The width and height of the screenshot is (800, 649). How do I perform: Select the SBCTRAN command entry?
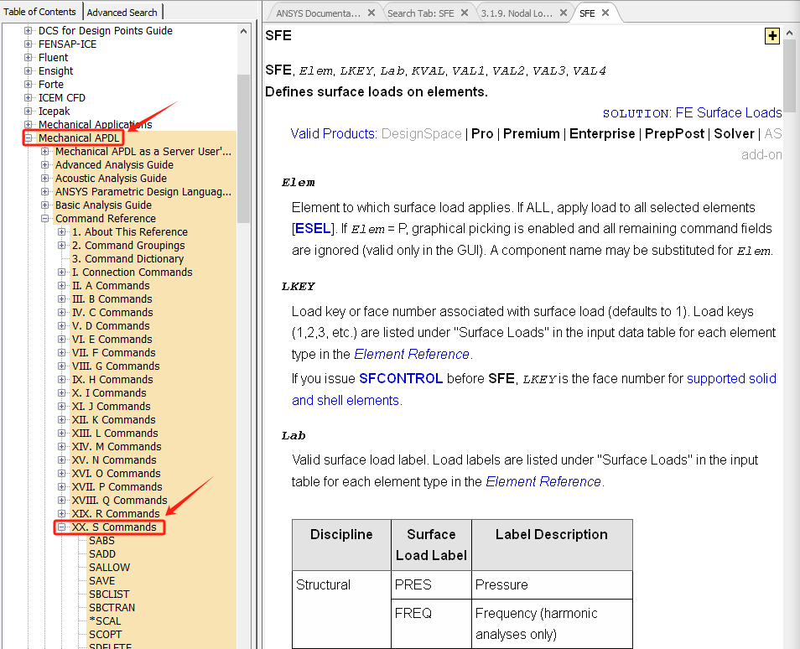112,608
